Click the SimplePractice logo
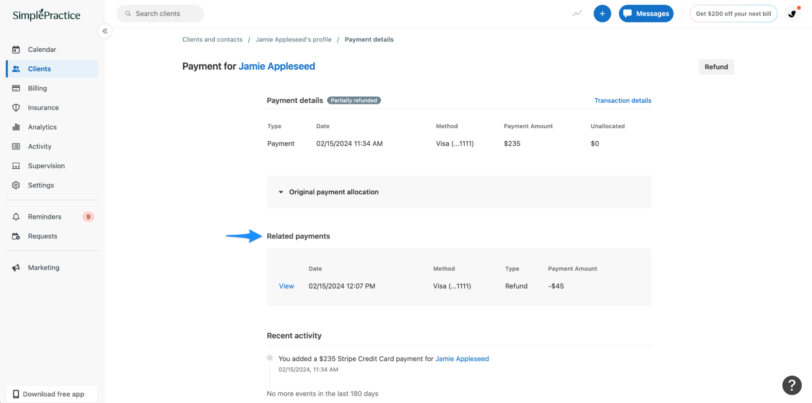Screen dimensions: 812x403 coord(46,15)
